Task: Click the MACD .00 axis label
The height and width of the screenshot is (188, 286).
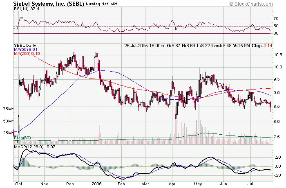Action: (x=278, y=166)
